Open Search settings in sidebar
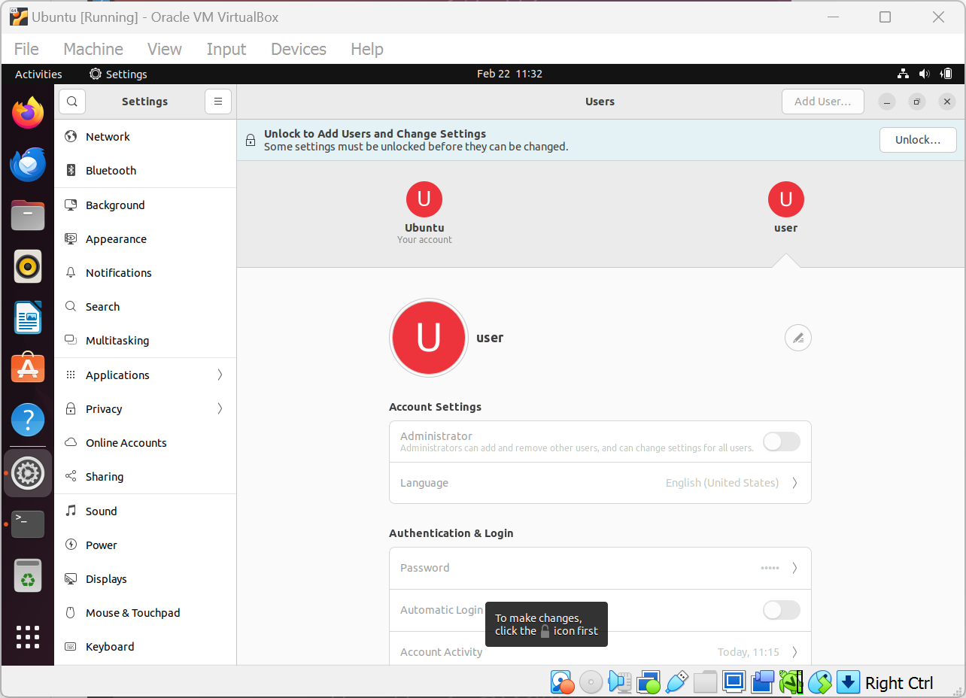 point(145,307)
